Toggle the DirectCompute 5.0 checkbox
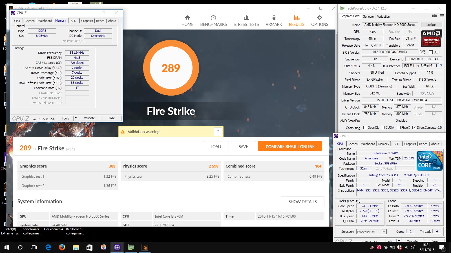451x253 pixels. coord(414,128)
